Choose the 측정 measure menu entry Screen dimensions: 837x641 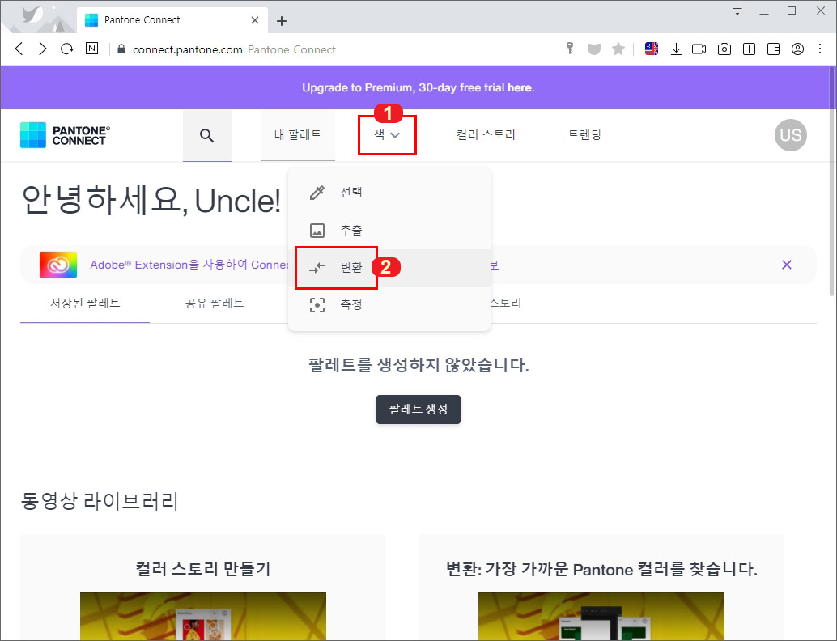point(389,305)
